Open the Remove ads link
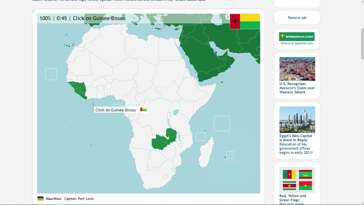The width and height of the screenshot is (364, 205). click(297, 18)
